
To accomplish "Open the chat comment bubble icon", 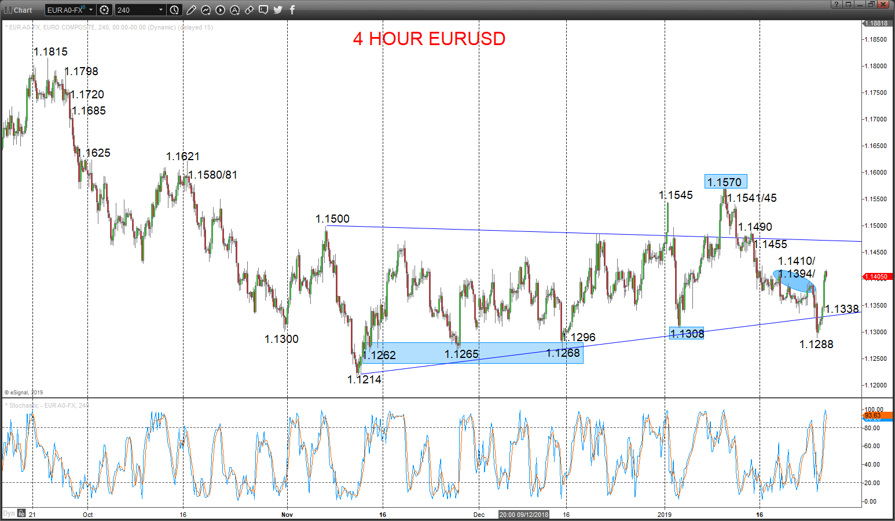I will click(263, 10).
